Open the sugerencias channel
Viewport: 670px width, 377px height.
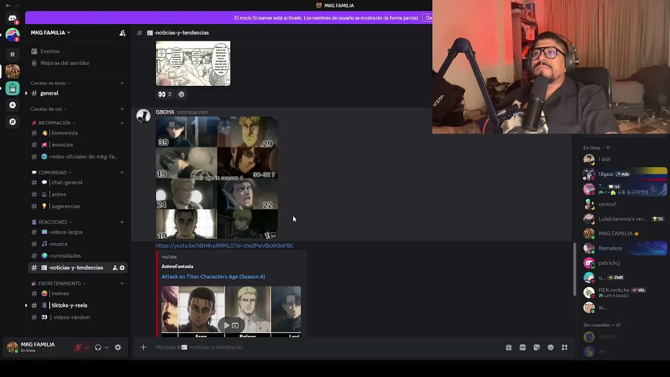pyautogui.click(x=78, y=206)
